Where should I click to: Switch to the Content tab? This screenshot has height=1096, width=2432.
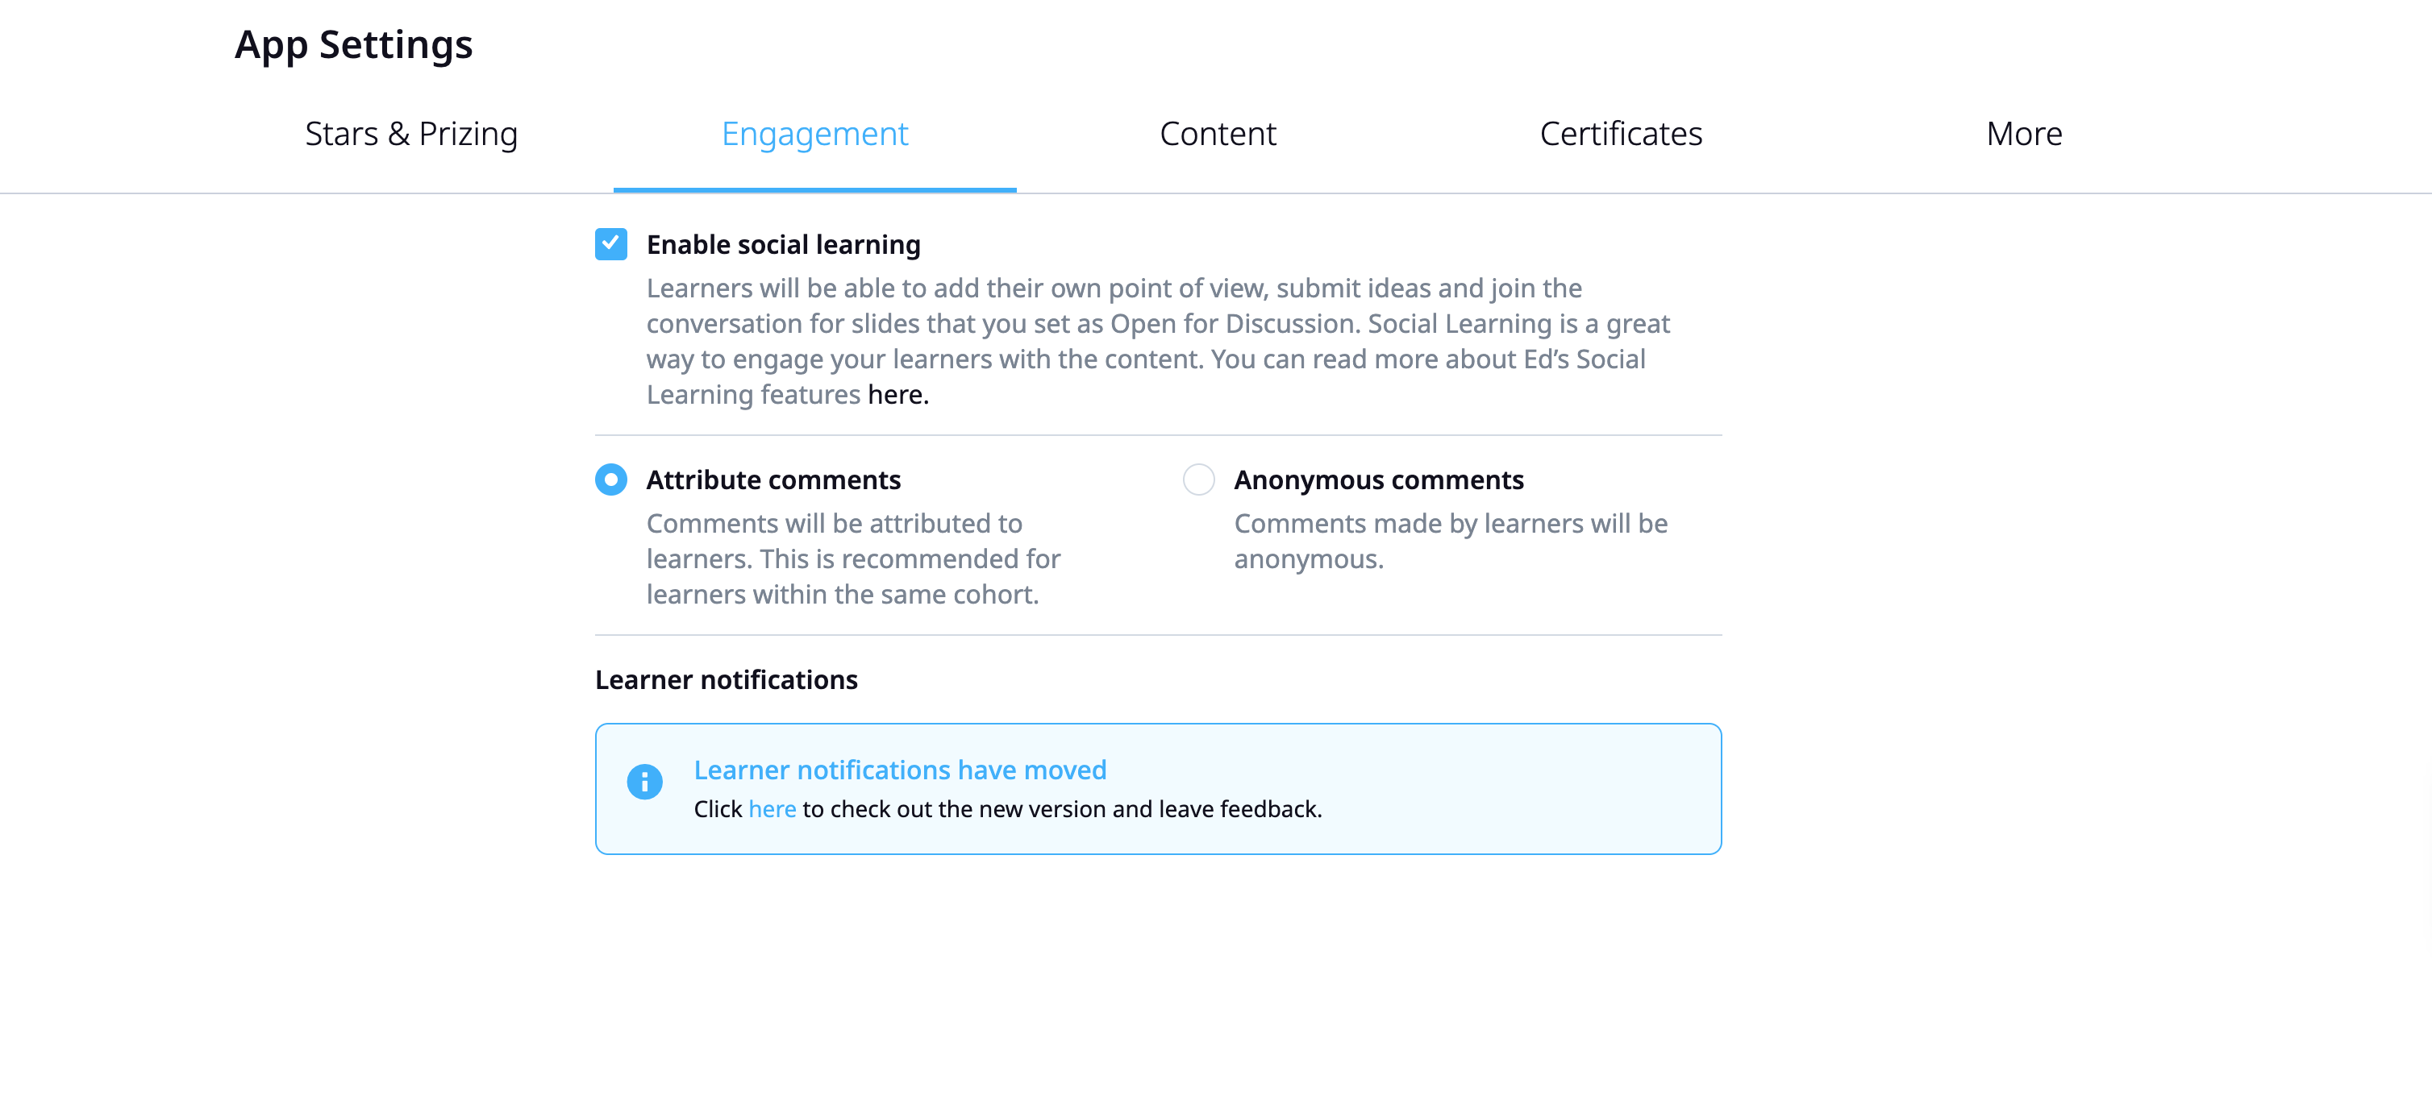coord(1218,134)
